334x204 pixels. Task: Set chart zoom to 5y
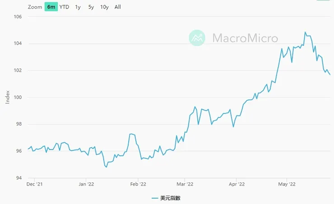91,7
